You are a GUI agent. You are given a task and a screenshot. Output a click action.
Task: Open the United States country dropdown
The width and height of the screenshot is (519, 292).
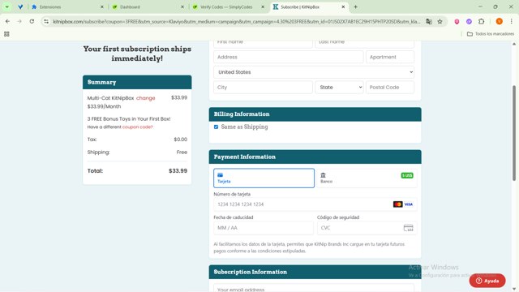314,72
